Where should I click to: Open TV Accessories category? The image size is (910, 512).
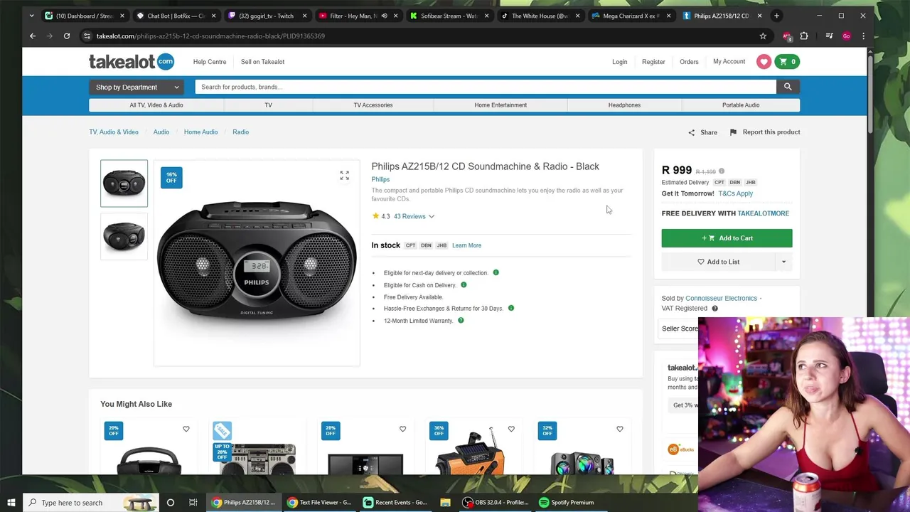(373, 105)
